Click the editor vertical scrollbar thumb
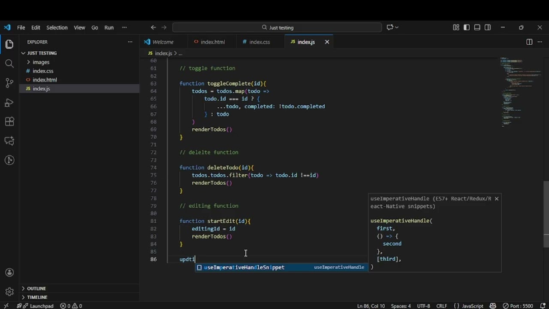 click(546, 214)
